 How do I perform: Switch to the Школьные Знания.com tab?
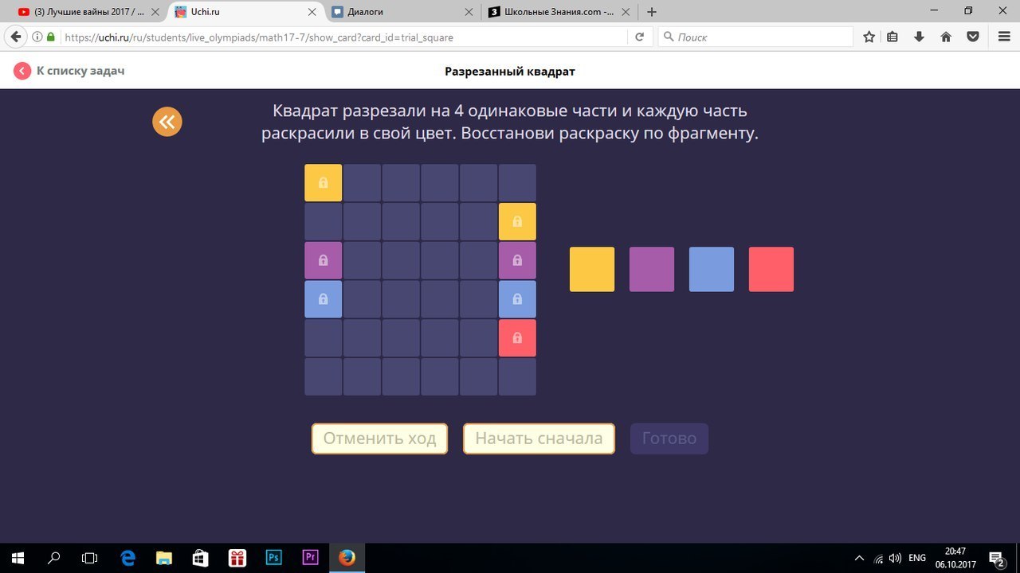558,12
